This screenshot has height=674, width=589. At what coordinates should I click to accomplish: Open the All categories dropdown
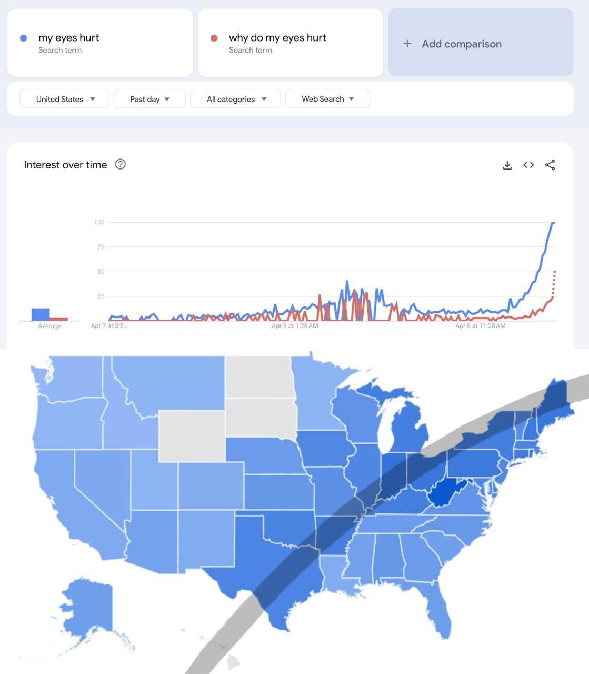point(235,99)
